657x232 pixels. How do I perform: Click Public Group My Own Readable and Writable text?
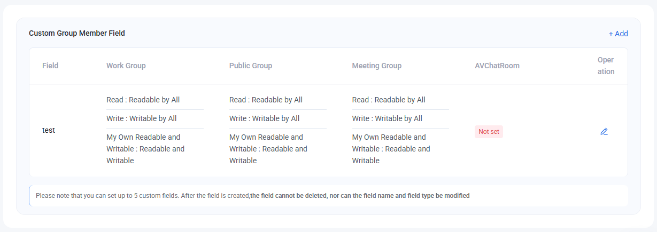pos(268,149)
